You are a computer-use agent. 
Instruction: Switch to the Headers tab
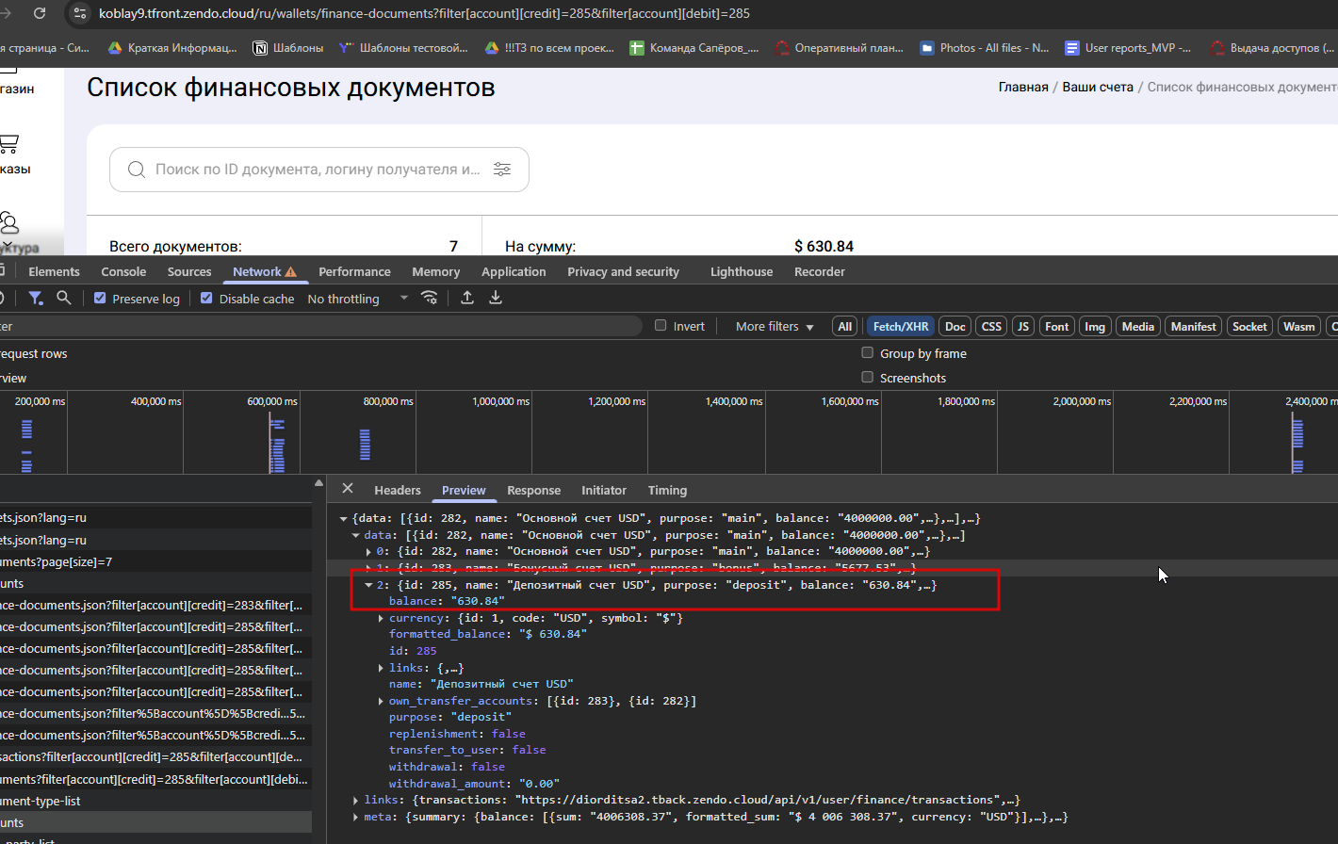pos(398,490)
